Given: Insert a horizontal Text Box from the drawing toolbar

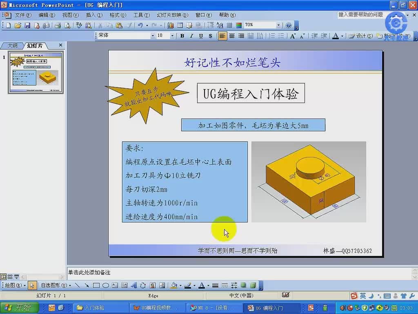Looking at the screenshot, I should pos(115,285).
